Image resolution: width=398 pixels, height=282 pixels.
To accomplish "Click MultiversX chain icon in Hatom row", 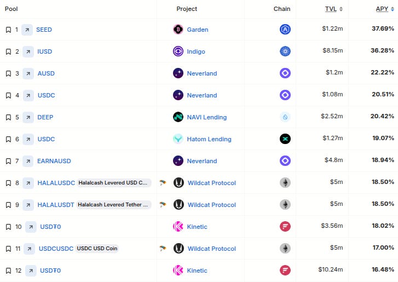I will pyautogui.click(x=285, y=139).
